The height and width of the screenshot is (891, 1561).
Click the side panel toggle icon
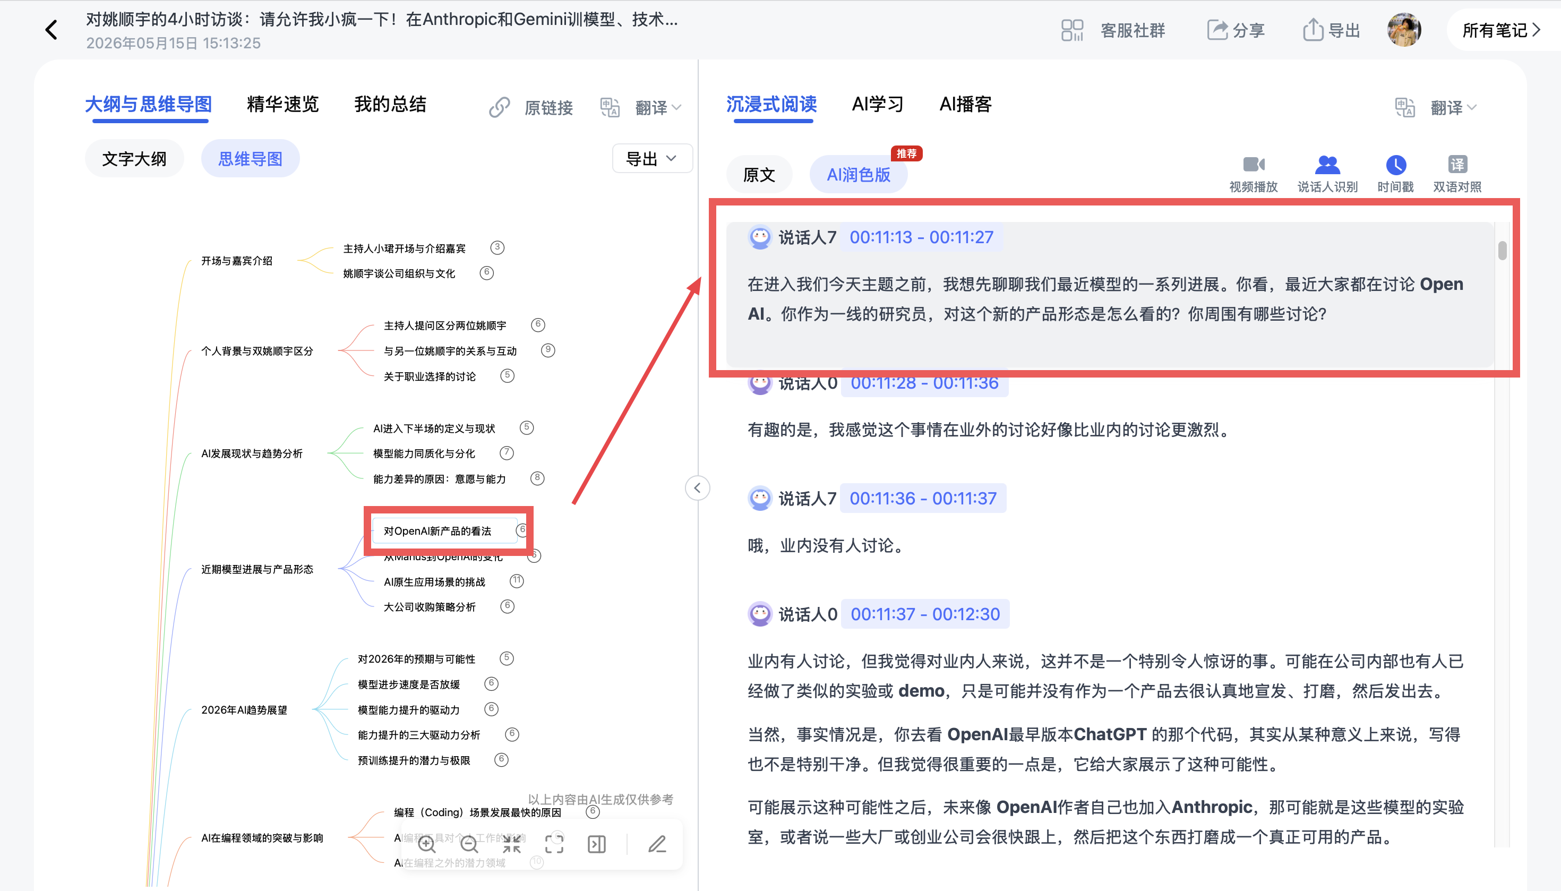click(597, 844)
